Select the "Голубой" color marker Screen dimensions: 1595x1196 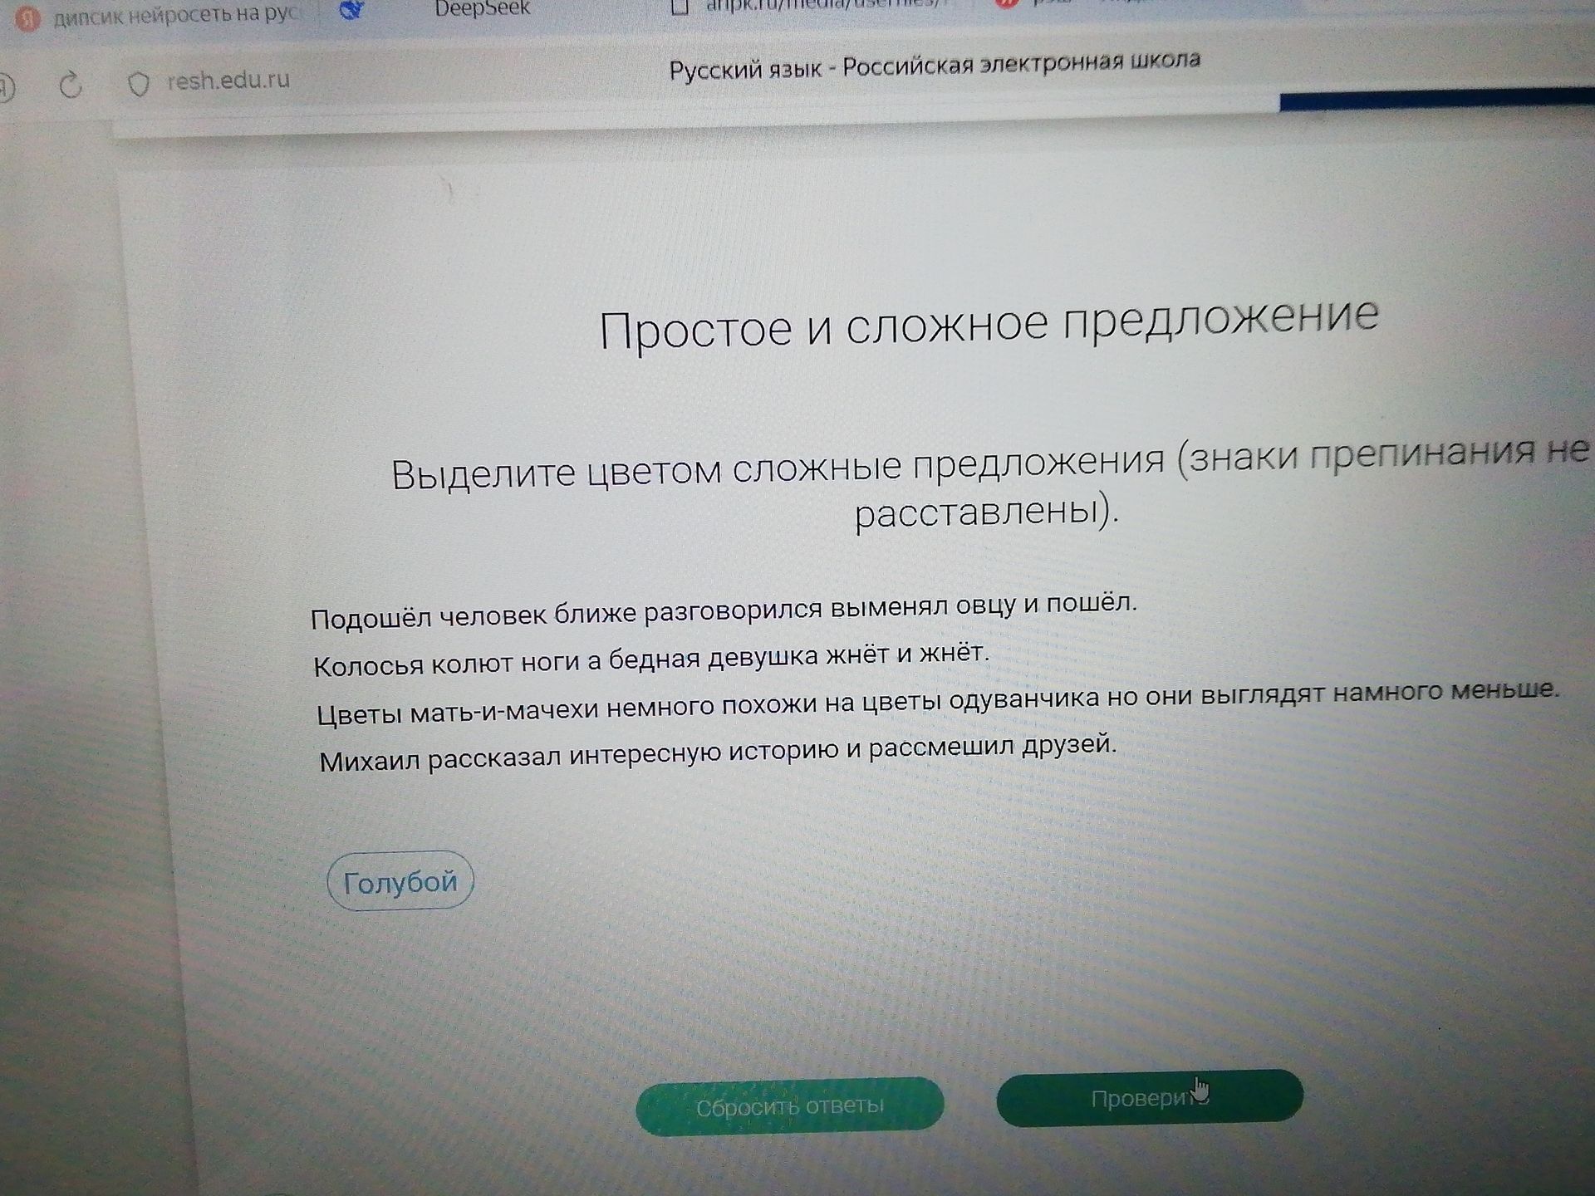tap(400, 881)
